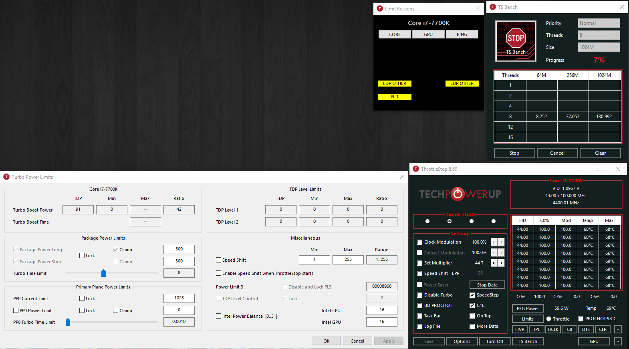Click the BCLK button

coord(553,329)
